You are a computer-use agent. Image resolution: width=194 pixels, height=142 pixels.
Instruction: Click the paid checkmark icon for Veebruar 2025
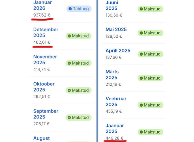pyautogui.click(x=141, y=105)
